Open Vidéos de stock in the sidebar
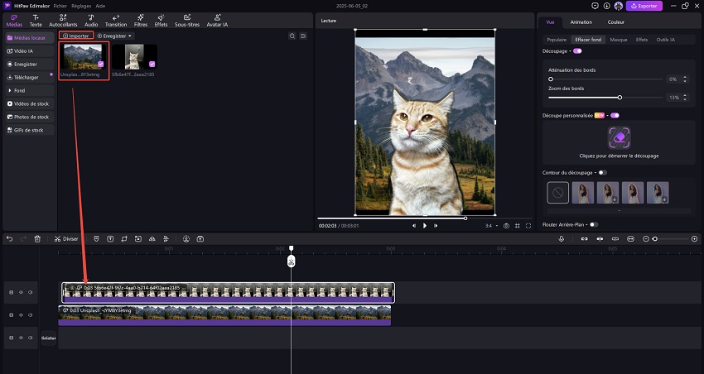704x374 pixels. tap(31, 103)
